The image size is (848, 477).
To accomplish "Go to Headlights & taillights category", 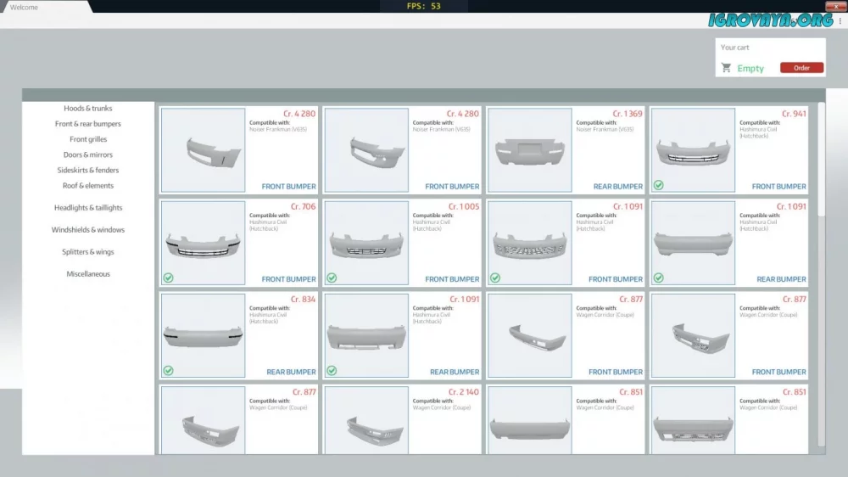I will pos(88,208).
